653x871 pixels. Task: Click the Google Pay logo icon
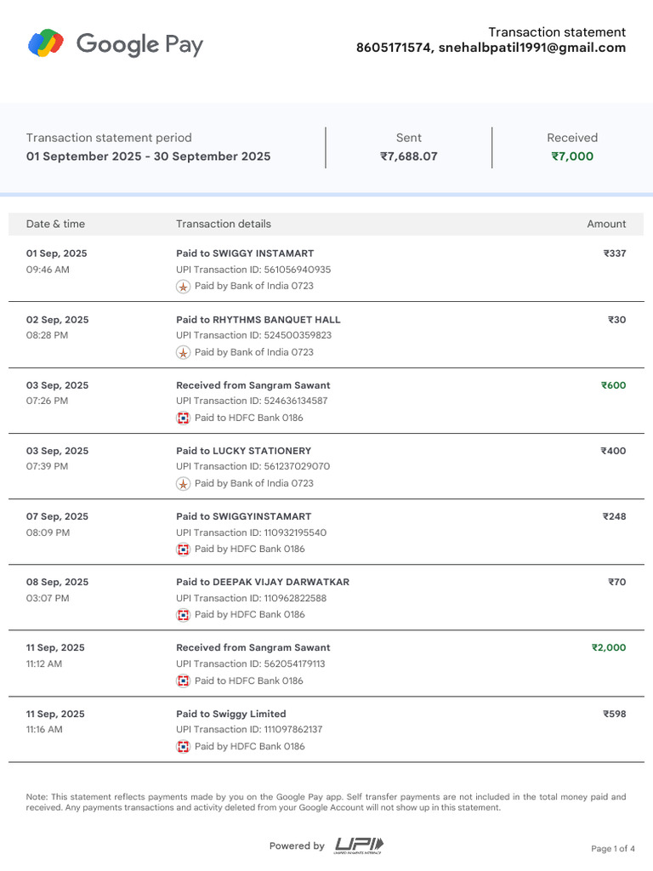pyautogui.click(x=46, y=43)
